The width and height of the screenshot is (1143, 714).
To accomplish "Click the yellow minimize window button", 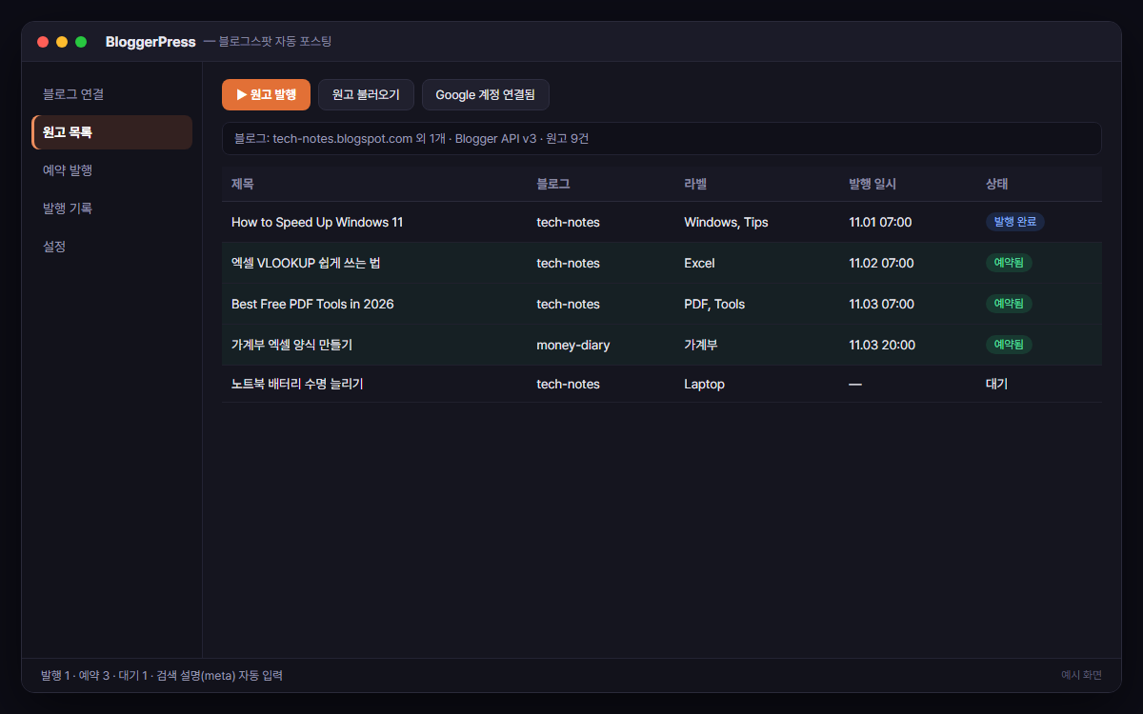I will tap(62, 42).
